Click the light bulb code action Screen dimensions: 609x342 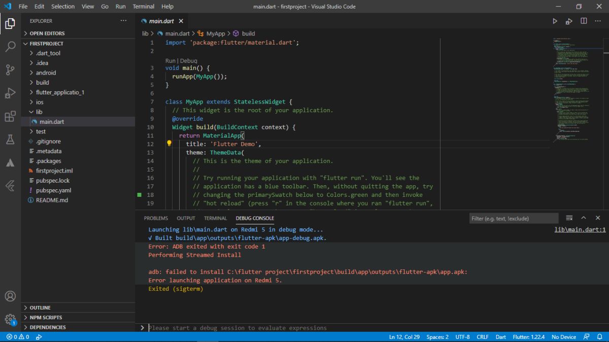coord(170,144)
